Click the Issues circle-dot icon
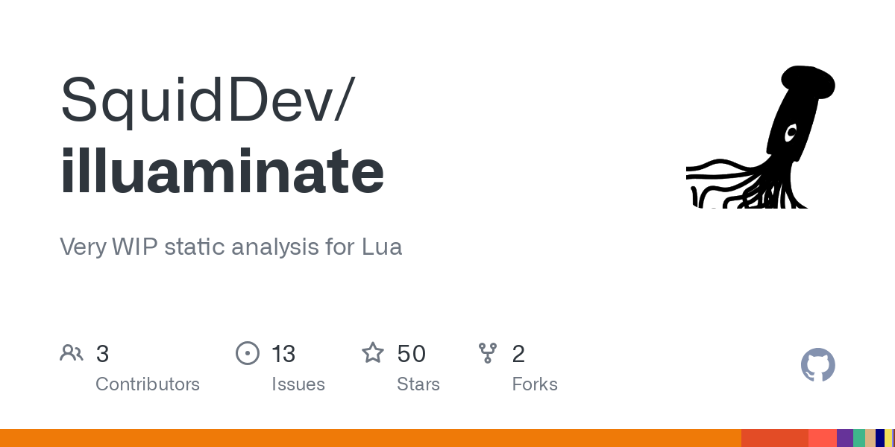 tap(247, 353)
